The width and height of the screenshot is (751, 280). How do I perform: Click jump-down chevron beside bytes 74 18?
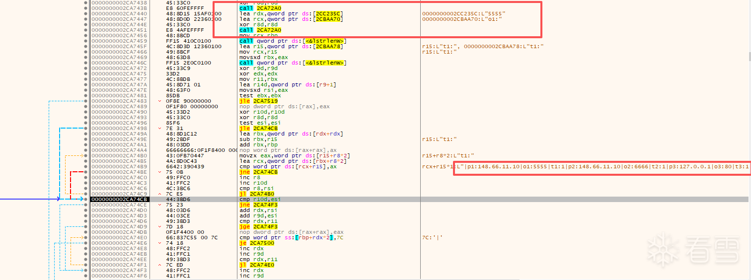click(159, 243)
